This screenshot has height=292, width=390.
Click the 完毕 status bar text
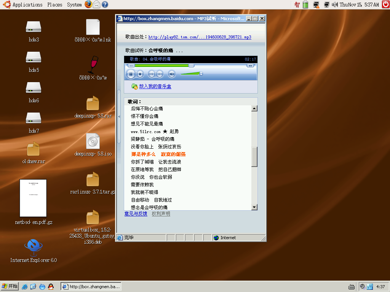(x=129, y=238)
